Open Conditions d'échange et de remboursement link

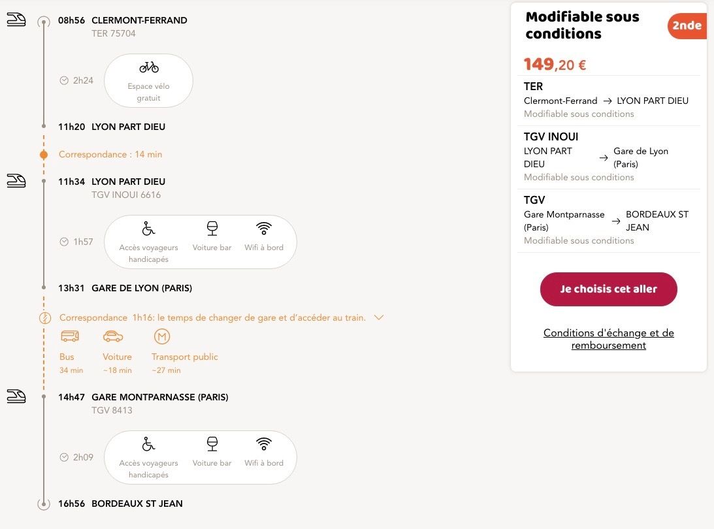click(x=608, y=339)
